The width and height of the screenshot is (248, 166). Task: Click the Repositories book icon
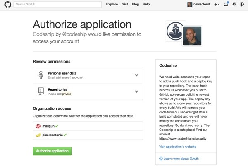(41, 91)
